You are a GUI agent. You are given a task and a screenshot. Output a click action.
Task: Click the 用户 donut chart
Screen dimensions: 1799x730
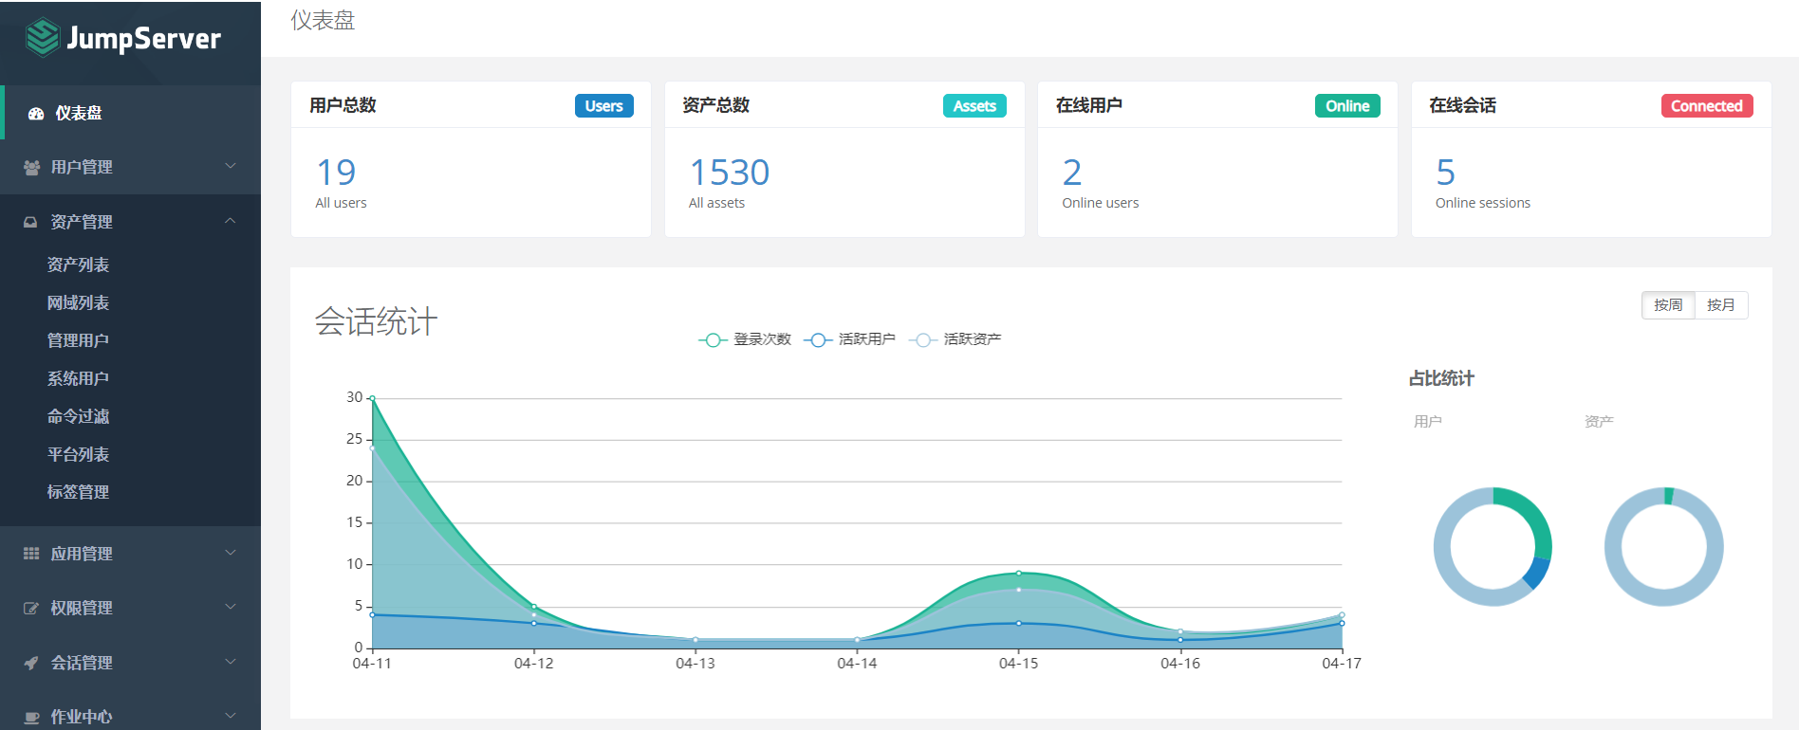[1493, 547]
